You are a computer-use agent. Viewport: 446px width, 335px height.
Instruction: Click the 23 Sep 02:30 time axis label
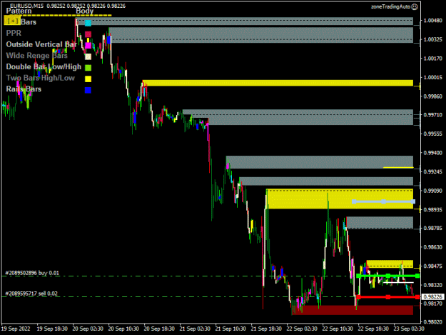pos(409,329)
